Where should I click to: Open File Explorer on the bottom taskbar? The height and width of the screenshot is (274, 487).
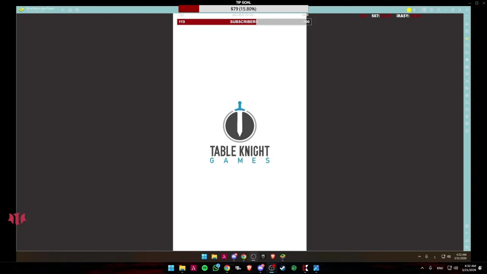[x=182, y=268]
